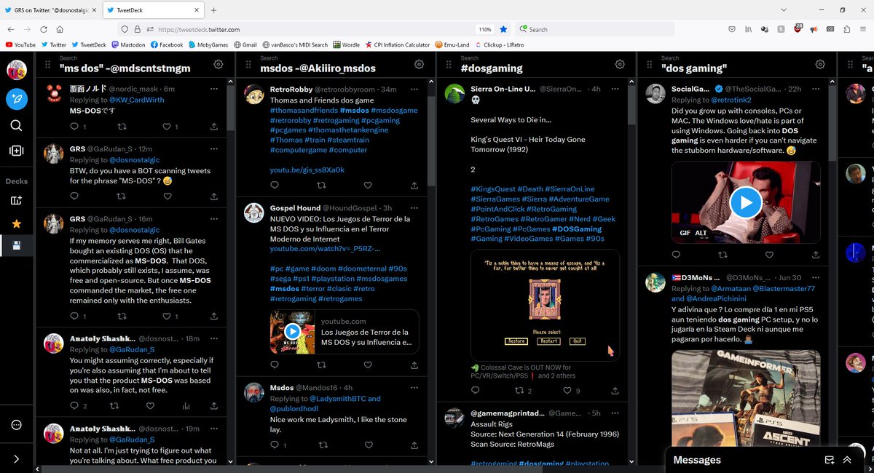Select the floppy disk deck in sidebar
Image resolution: width=874 pixels, height=473 pixels.
point(16,246)
